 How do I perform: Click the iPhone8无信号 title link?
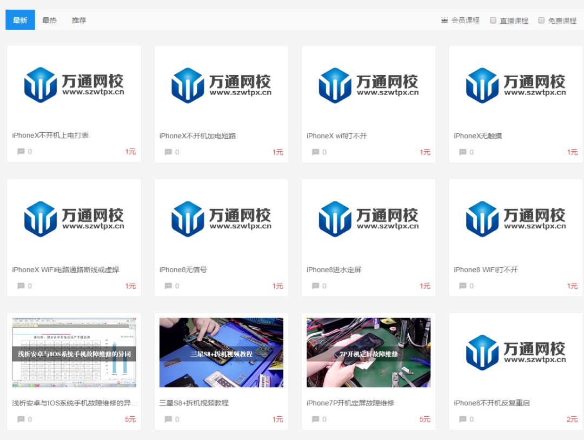(183, 269)
